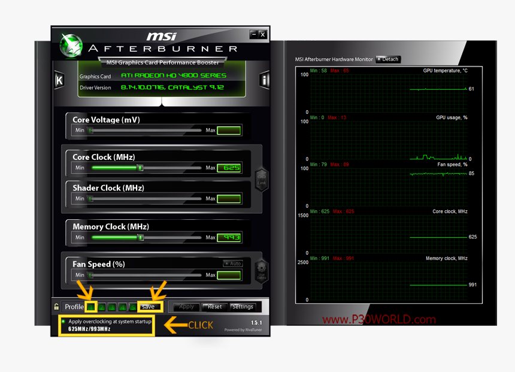Open the Kombustor K side button

click(59, 80)
